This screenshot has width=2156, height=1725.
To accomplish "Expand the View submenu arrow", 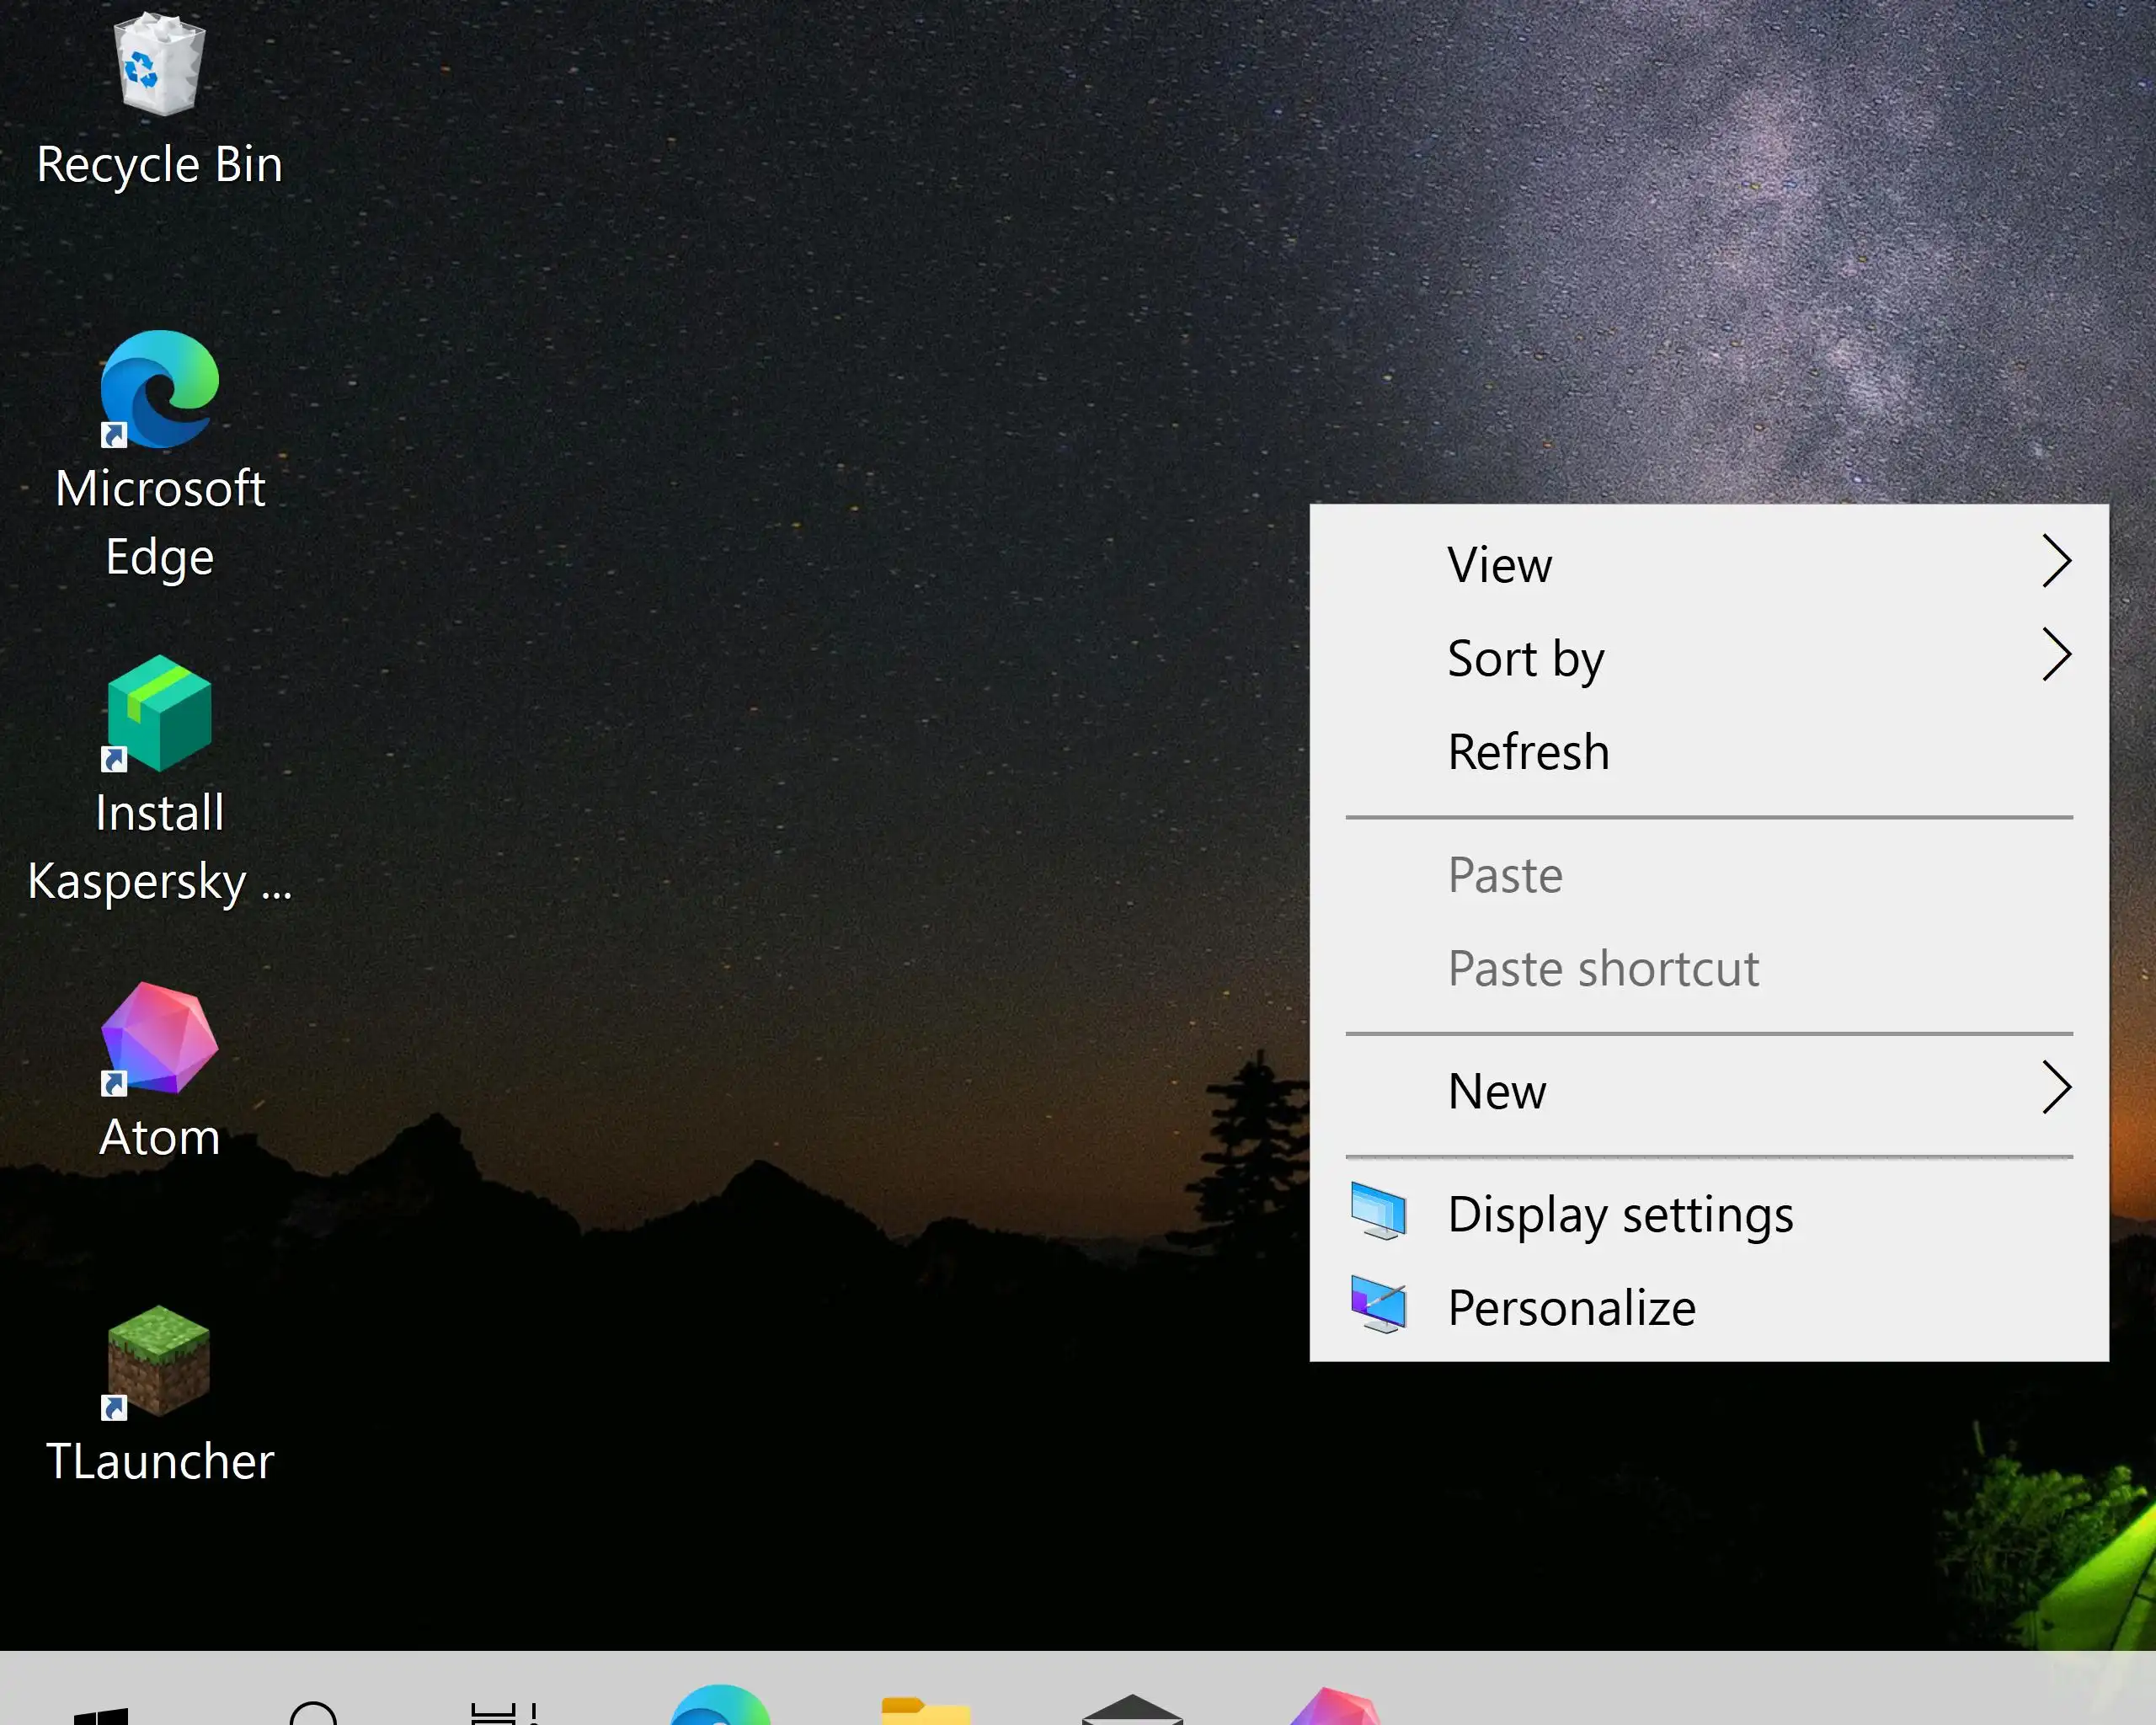I will [2056, 562].
